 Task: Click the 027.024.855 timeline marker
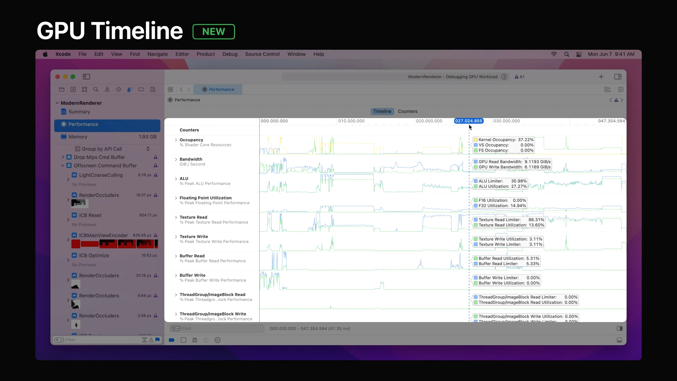tap(468, 121)
